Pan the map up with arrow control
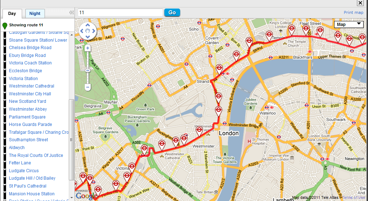This screenshot has width=368, height=201. point(87,25)
